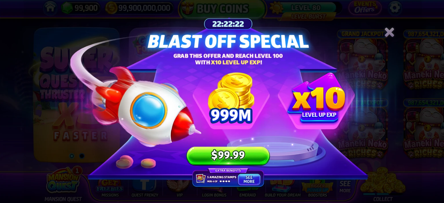Open the Buy Coins button
Image resolution: width=444 pixels, height=203 pixels.
tap(223, 9)
